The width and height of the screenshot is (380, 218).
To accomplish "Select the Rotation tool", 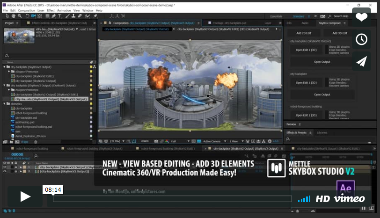I will (27, 16).
